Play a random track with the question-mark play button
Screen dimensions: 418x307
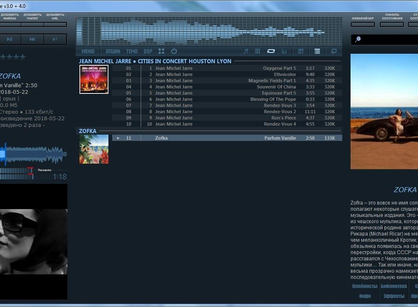55,39
